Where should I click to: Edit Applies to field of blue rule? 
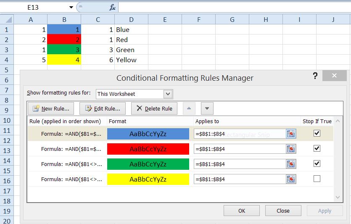[240, 134]
